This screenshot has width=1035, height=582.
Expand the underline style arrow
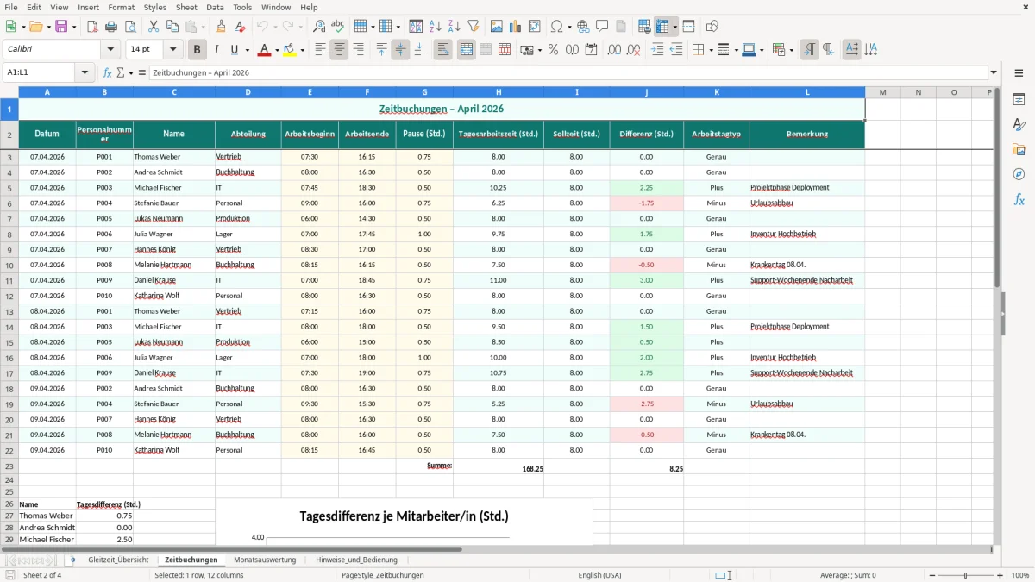coord(247,50)
